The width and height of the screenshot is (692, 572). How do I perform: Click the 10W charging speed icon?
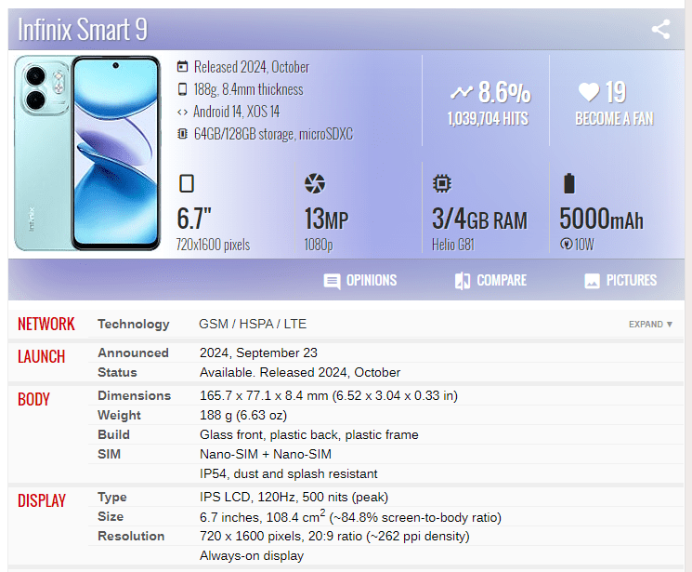coord(567,244)
